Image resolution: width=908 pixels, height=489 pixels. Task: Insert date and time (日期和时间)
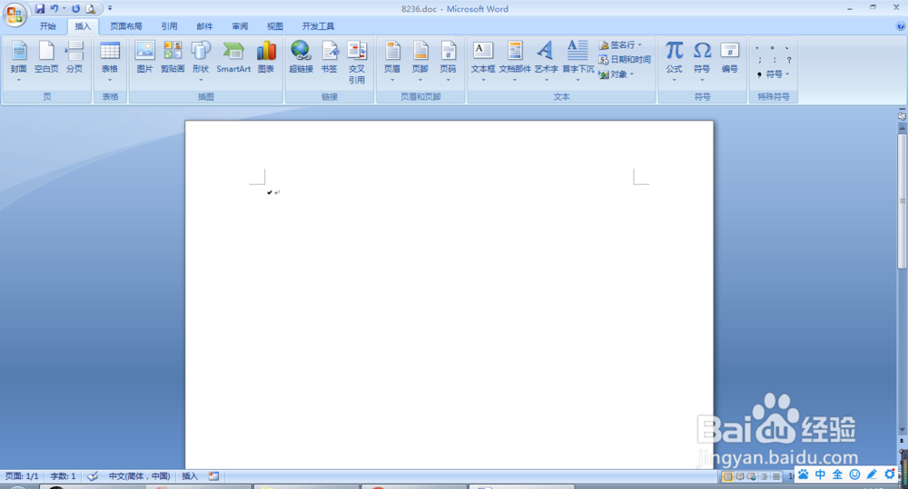(625, 60)
